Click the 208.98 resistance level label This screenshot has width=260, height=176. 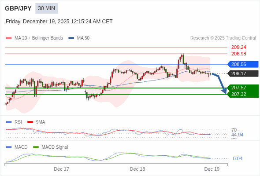tap(238, 54)
